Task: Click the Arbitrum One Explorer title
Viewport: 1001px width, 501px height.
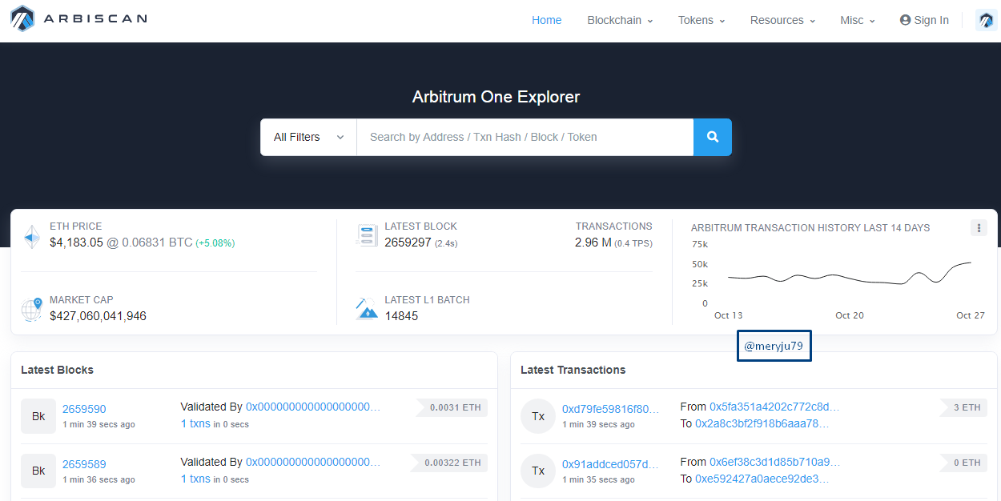Action: coord(496,97)
